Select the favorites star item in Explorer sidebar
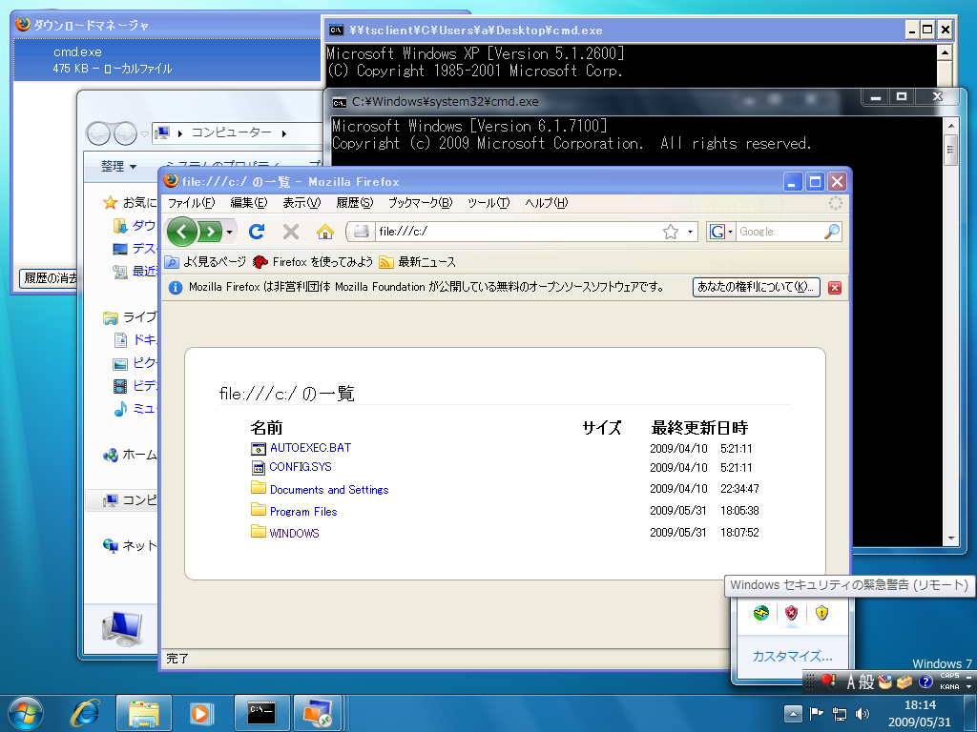Screen dimensions: 977x732 point(130,202)
